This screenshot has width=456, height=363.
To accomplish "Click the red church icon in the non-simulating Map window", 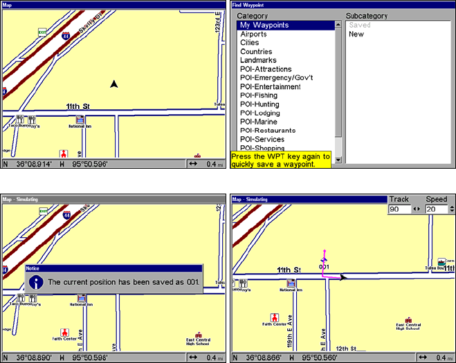I will 64,153.
